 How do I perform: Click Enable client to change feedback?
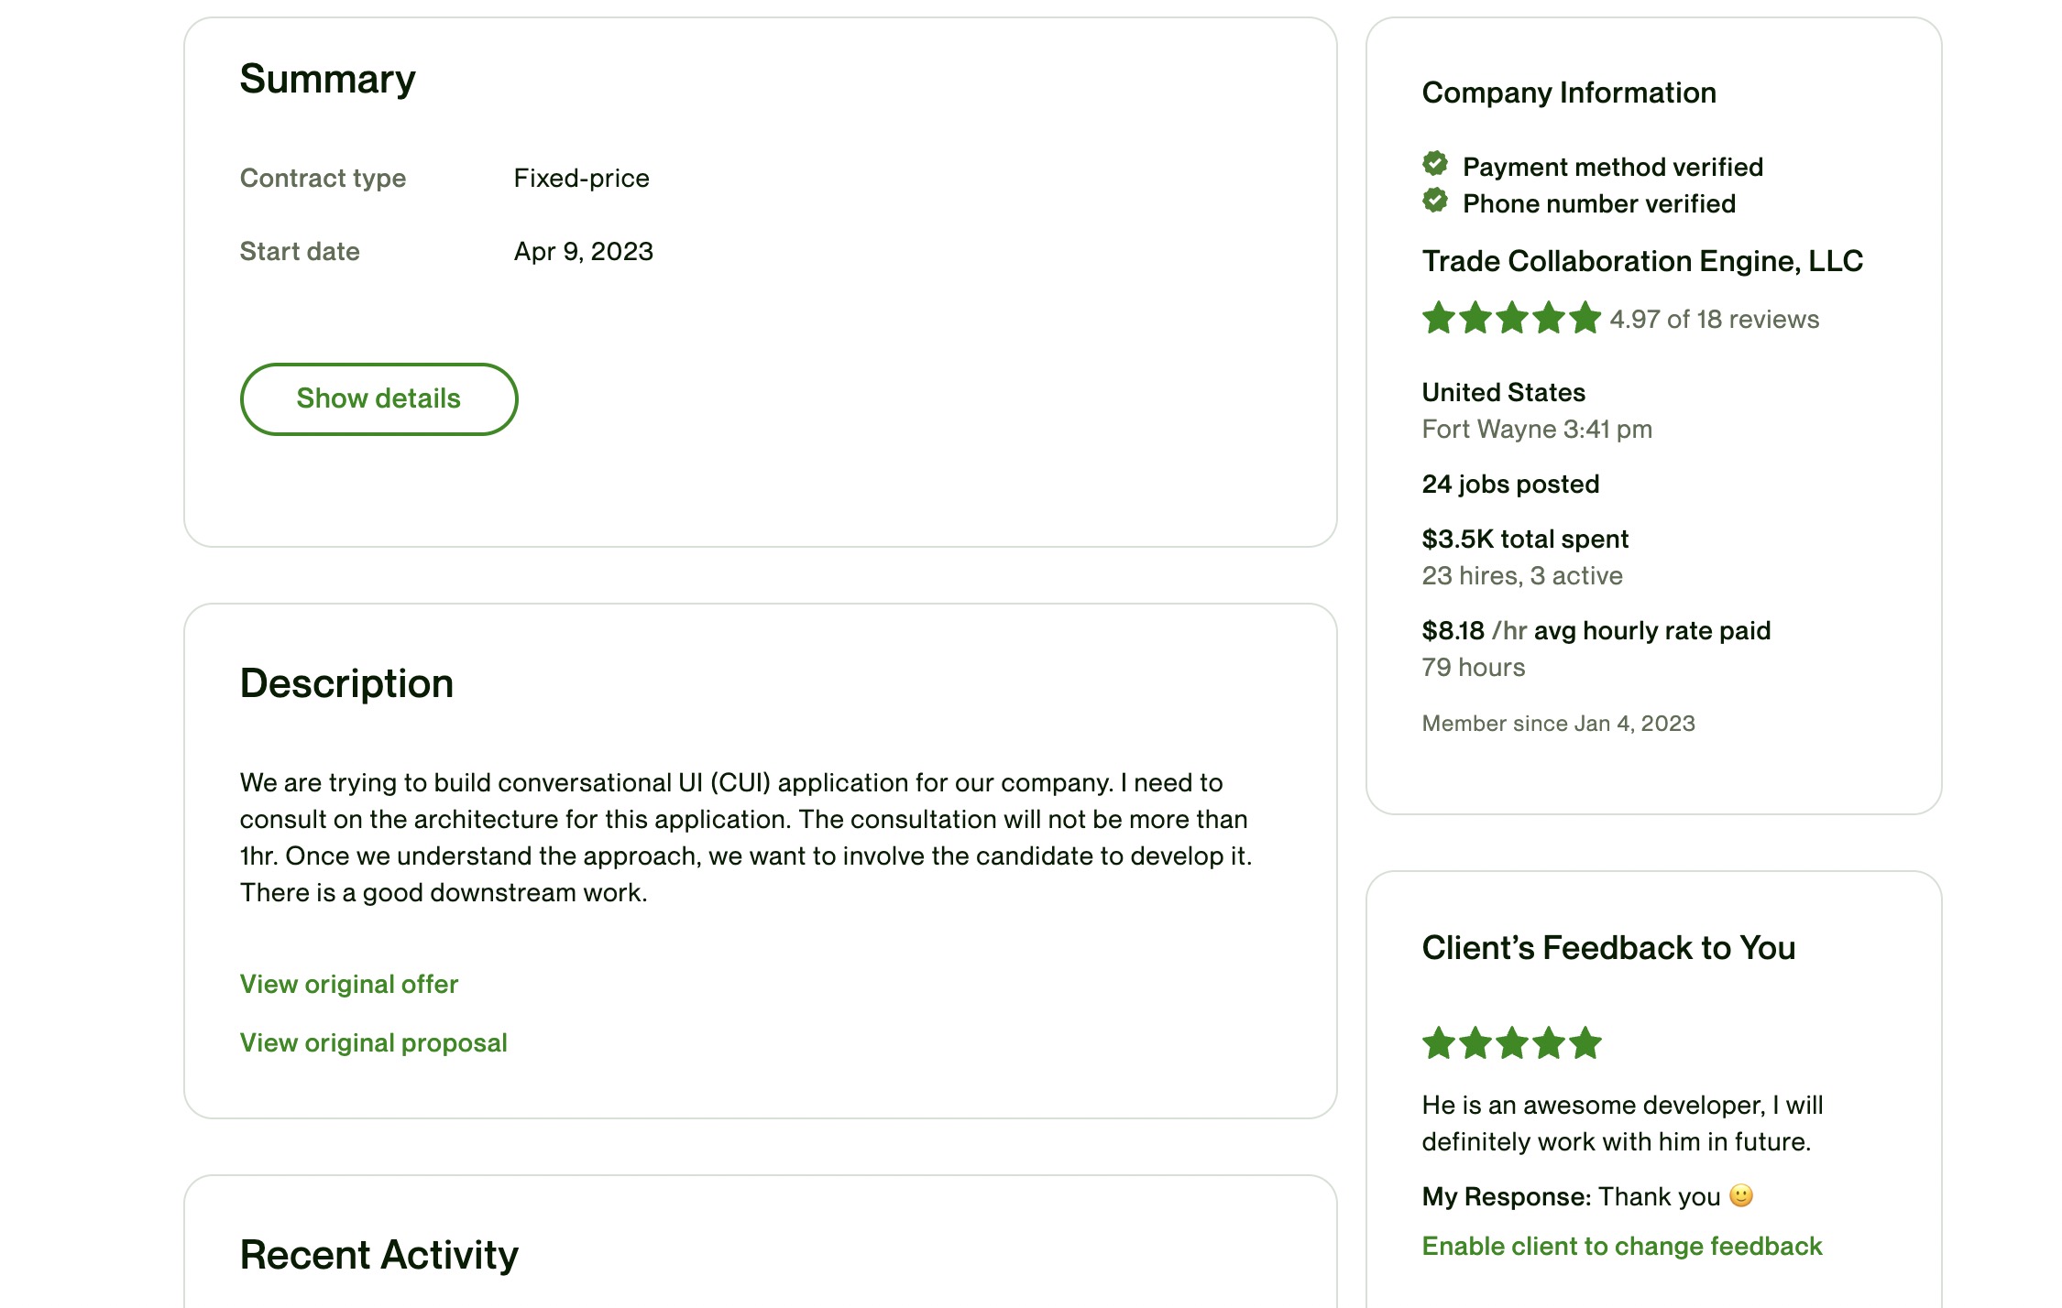pos(1622,1246)
